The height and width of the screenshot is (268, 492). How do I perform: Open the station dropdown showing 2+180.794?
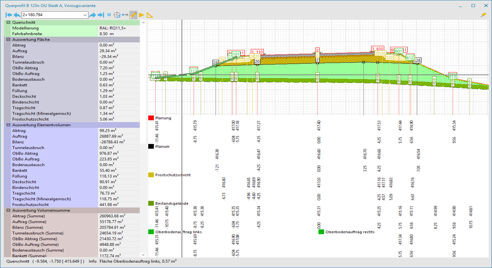pos(85,15)
